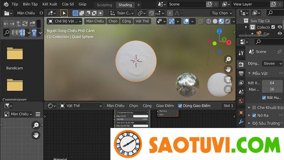Open the 'Biên Tập' menu
Screen dimensions: 284x160
point(30,4)
